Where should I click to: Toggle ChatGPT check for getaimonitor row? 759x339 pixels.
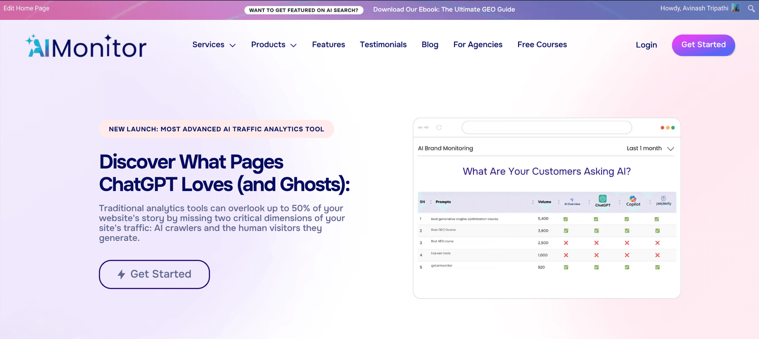point(596,267)
